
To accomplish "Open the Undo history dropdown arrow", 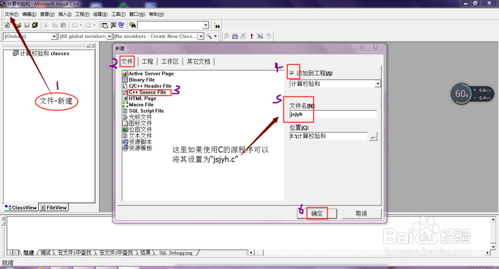I will coord(81,25).
